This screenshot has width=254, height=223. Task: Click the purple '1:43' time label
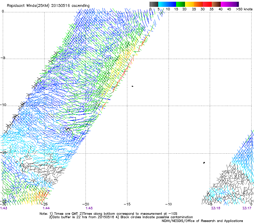pos(3,208)
